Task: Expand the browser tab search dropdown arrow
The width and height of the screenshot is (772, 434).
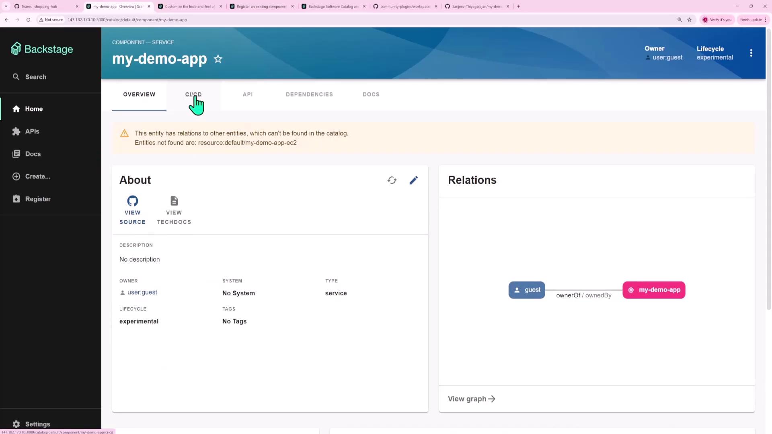Action: [6, 6]
